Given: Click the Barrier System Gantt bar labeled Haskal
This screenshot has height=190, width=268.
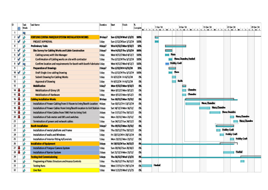Looking at the screenshot, I should tap(229, 152).
